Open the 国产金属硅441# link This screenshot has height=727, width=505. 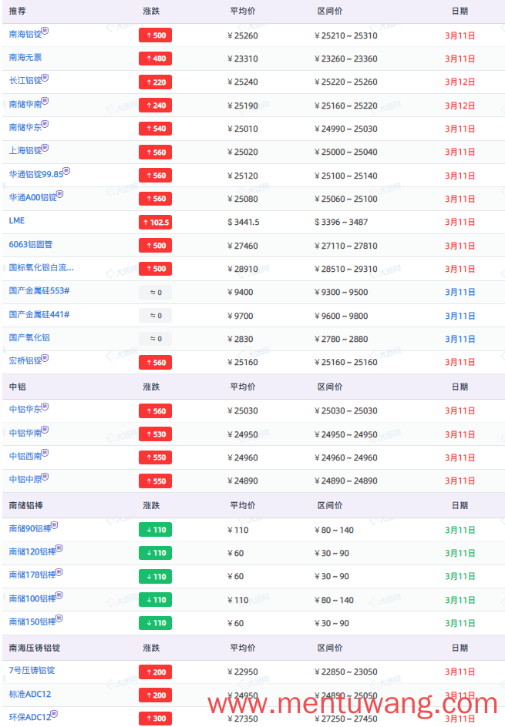coord(39,314)
